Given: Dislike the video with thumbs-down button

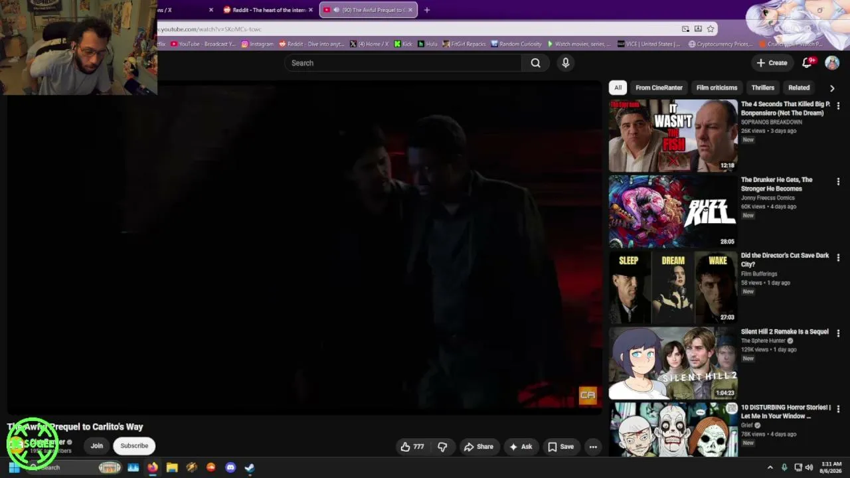Looking at the screenshot, I should click(442, 447).
